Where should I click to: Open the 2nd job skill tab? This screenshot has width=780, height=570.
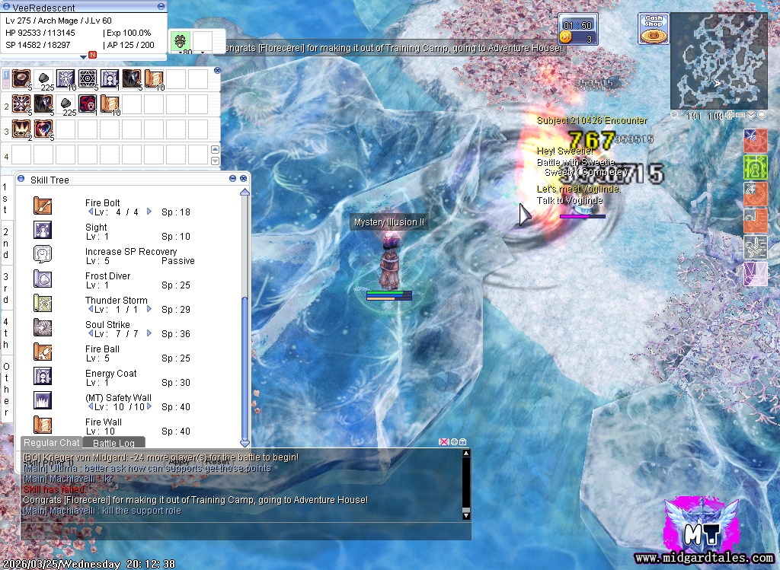pyautogui.click(x=6, y=244)
